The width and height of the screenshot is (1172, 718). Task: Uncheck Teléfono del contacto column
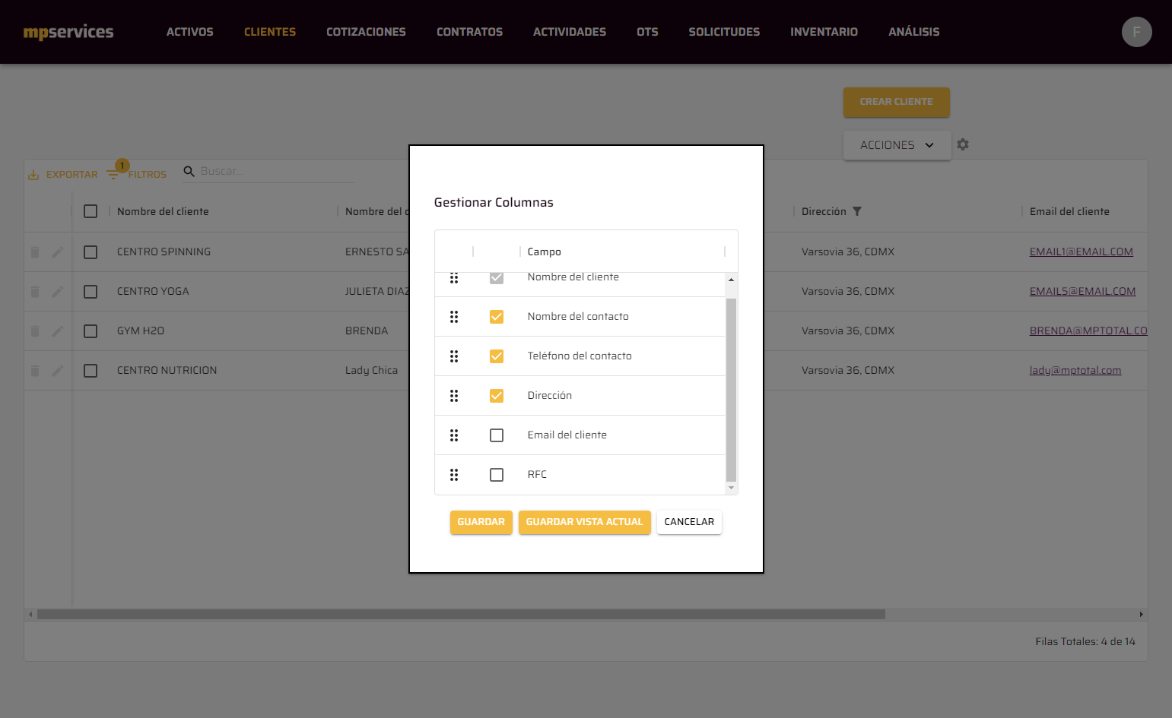coord(497,356)
